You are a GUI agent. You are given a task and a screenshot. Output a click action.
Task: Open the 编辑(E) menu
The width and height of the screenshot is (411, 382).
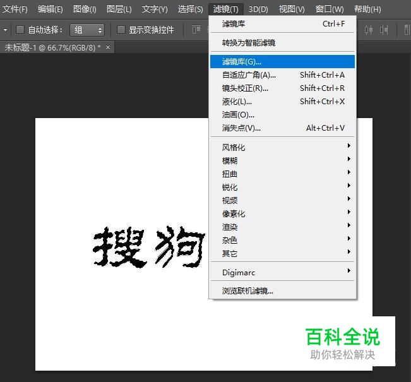point(51,9)
